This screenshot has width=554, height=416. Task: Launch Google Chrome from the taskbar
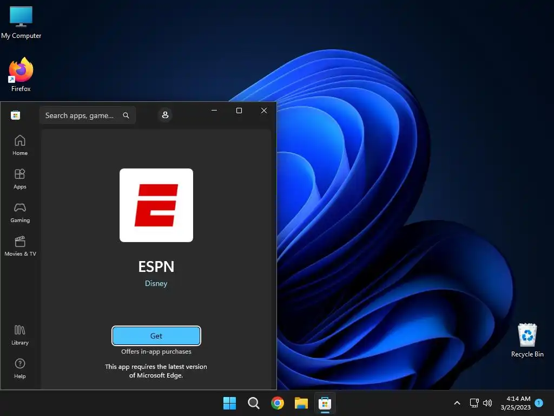(x=278, y=403)
